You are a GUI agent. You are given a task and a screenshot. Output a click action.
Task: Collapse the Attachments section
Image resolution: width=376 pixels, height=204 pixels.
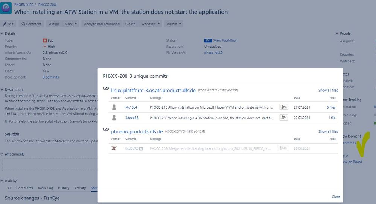click(x=2, y=154)
